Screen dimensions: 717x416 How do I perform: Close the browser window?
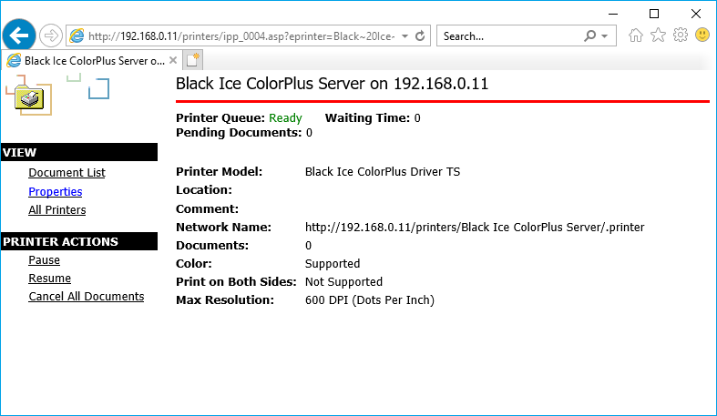click(696, 14)
